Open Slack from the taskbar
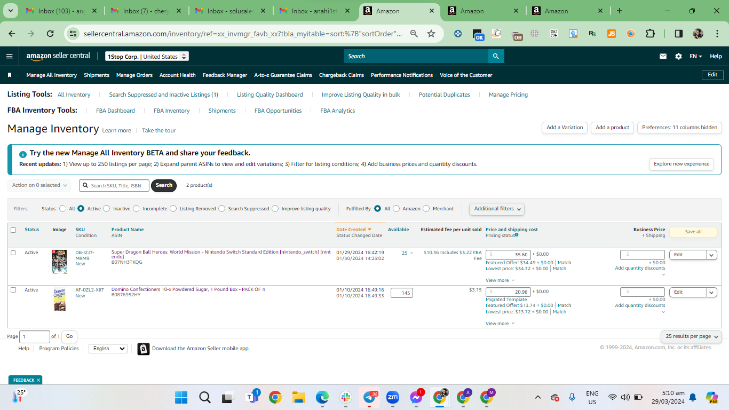Screen dimensions: 729x410 point(345,397)
